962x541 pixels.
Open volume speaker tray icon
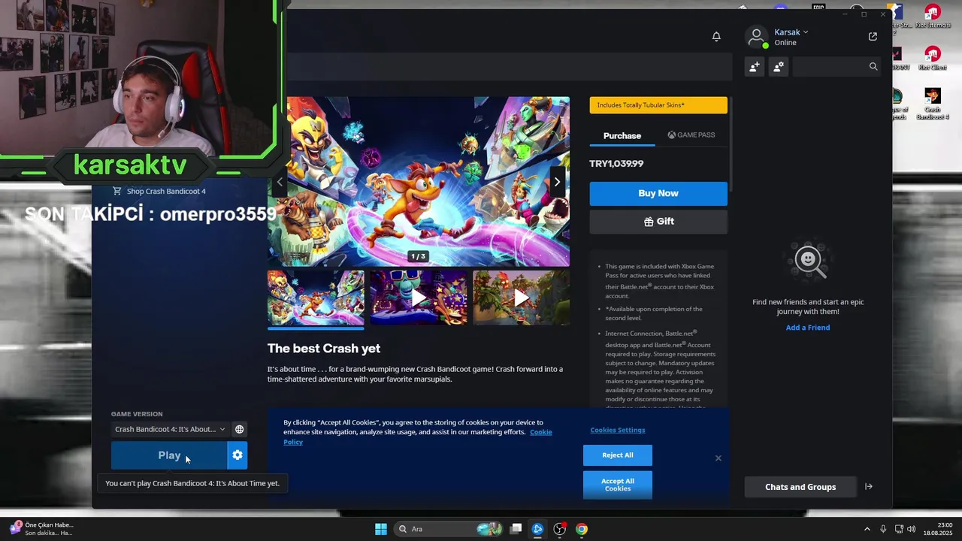(912, 529)
